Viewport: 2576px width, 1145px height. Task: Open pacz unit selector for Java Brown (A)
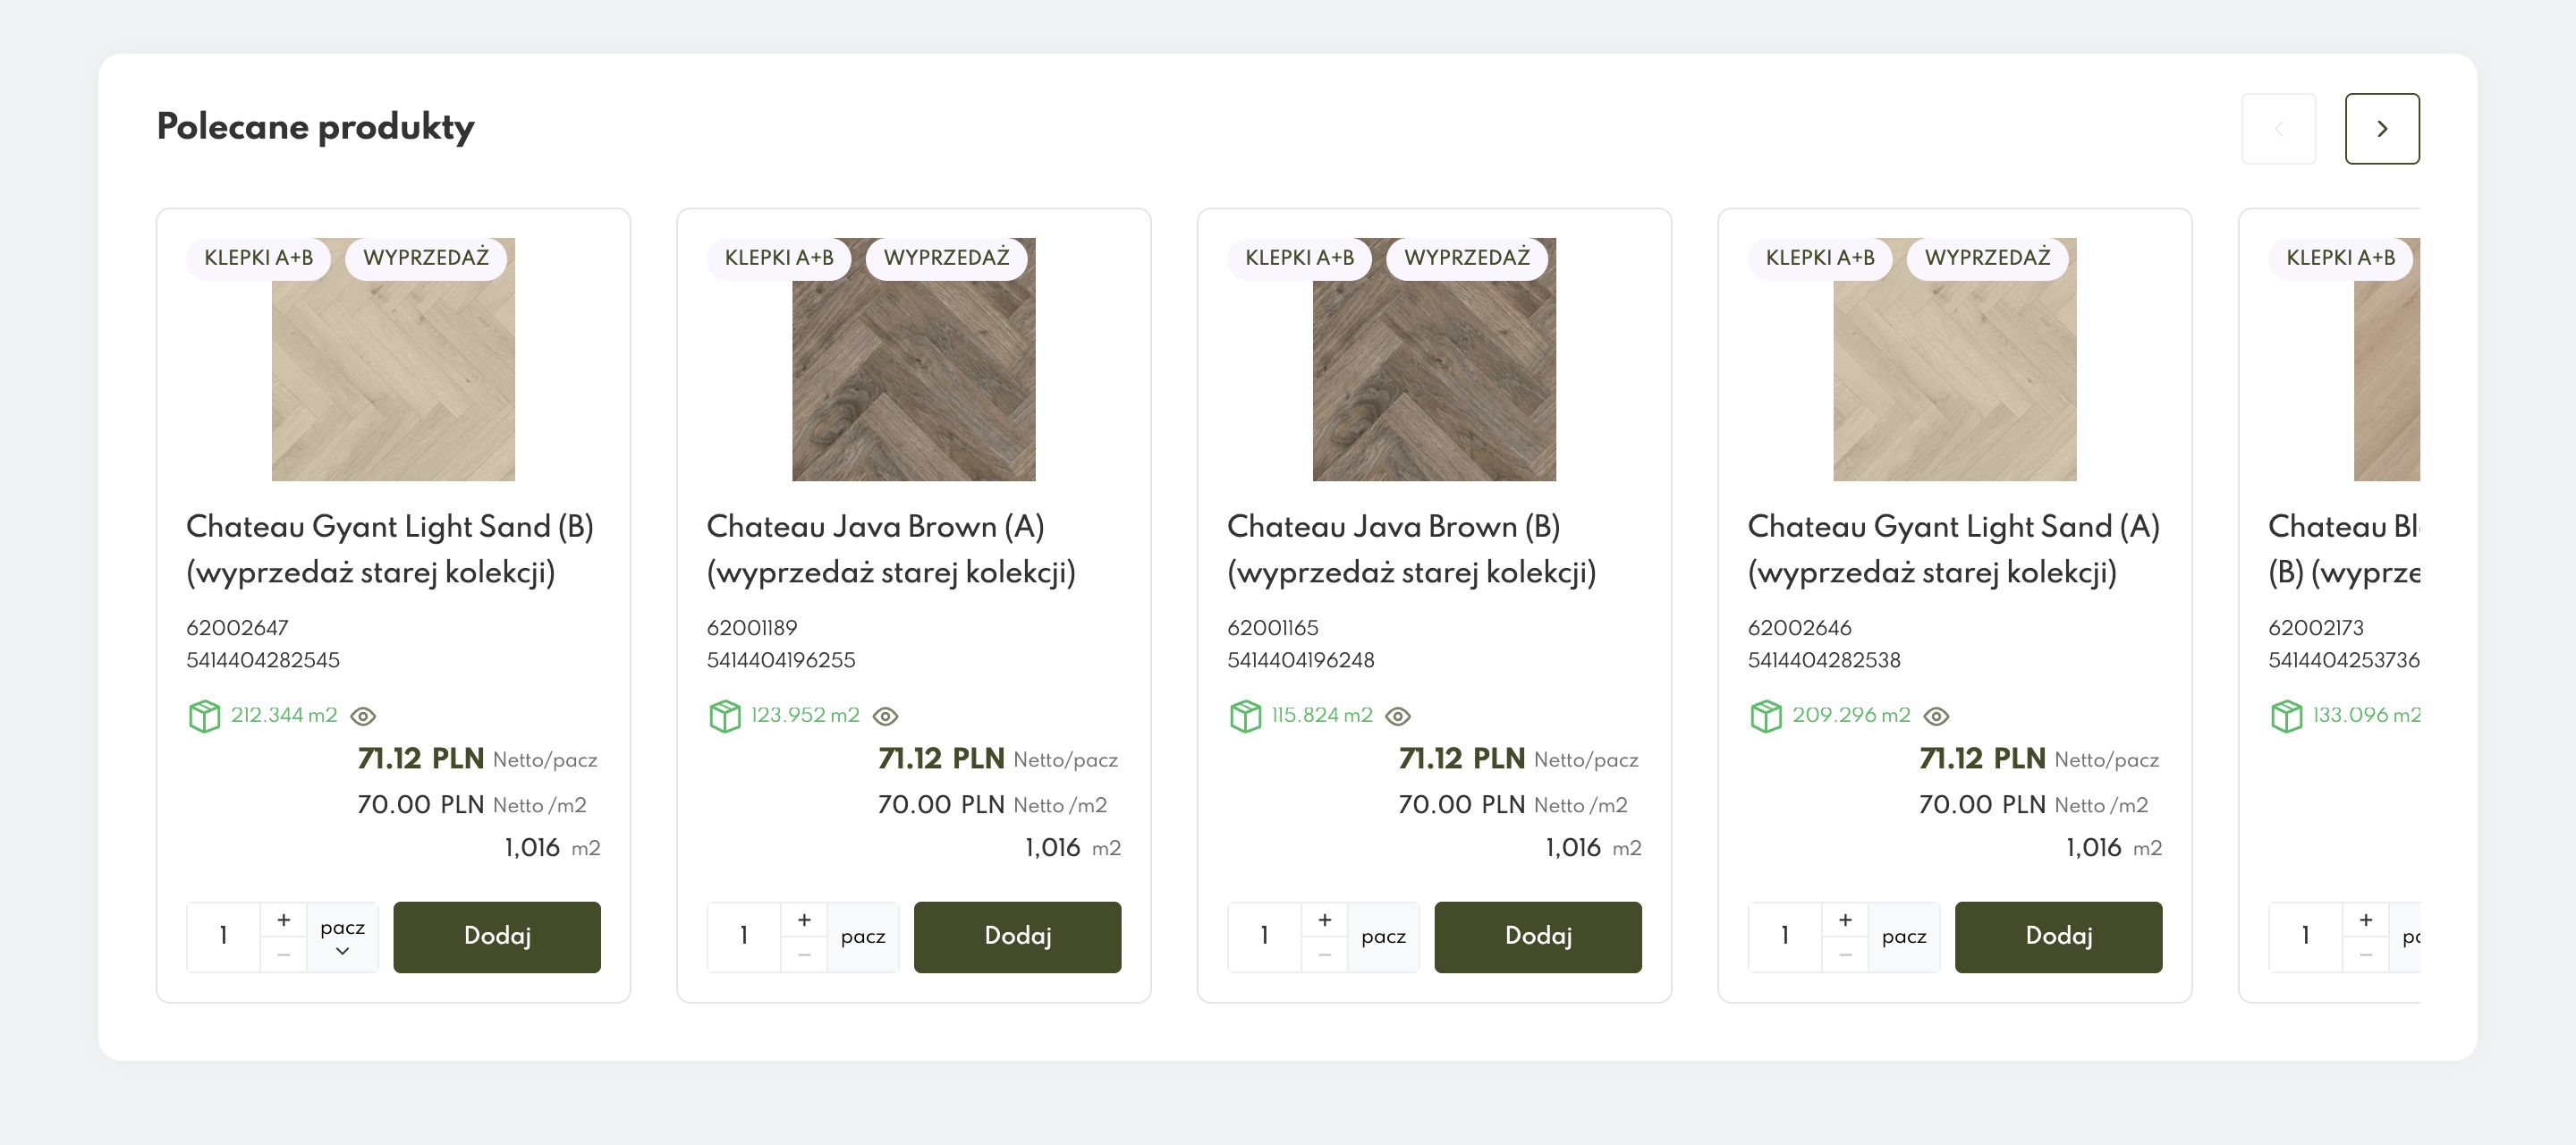[x=862, y=937]
